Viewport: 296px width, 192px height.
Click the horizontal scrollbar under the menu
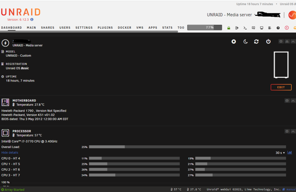click(x=89, y=32)
